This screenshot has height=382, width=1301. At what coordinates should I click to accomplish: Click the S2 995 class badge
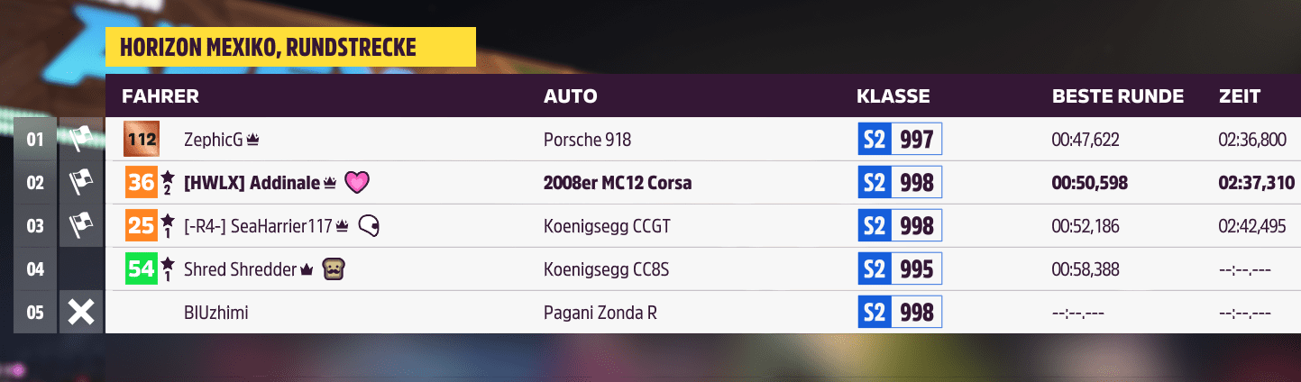pos(899,269)
